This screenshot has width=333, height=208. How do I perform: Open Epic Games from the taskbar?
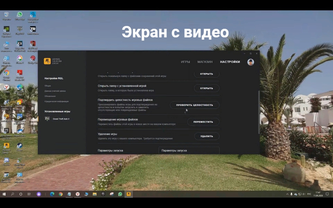click(103, 194)
